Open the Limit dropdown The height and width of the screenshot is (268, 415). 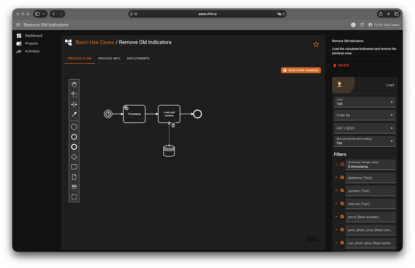(365, 102)
